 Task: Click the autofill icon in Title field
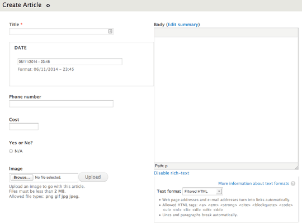click(110, 31)
